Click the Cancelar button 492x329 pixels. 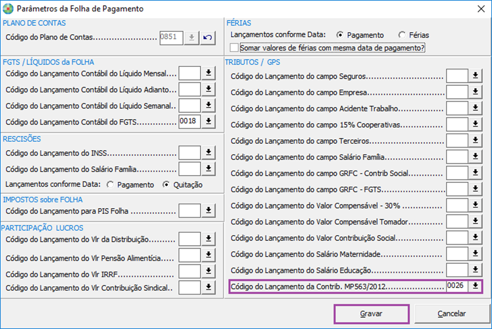pyautogui.click(x=452, y=314)
